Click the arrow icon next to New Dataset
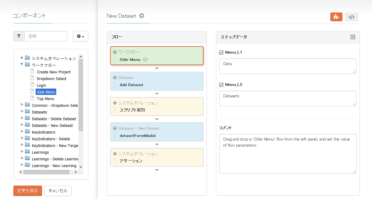372x199 pixels. (x=142, y=16)
